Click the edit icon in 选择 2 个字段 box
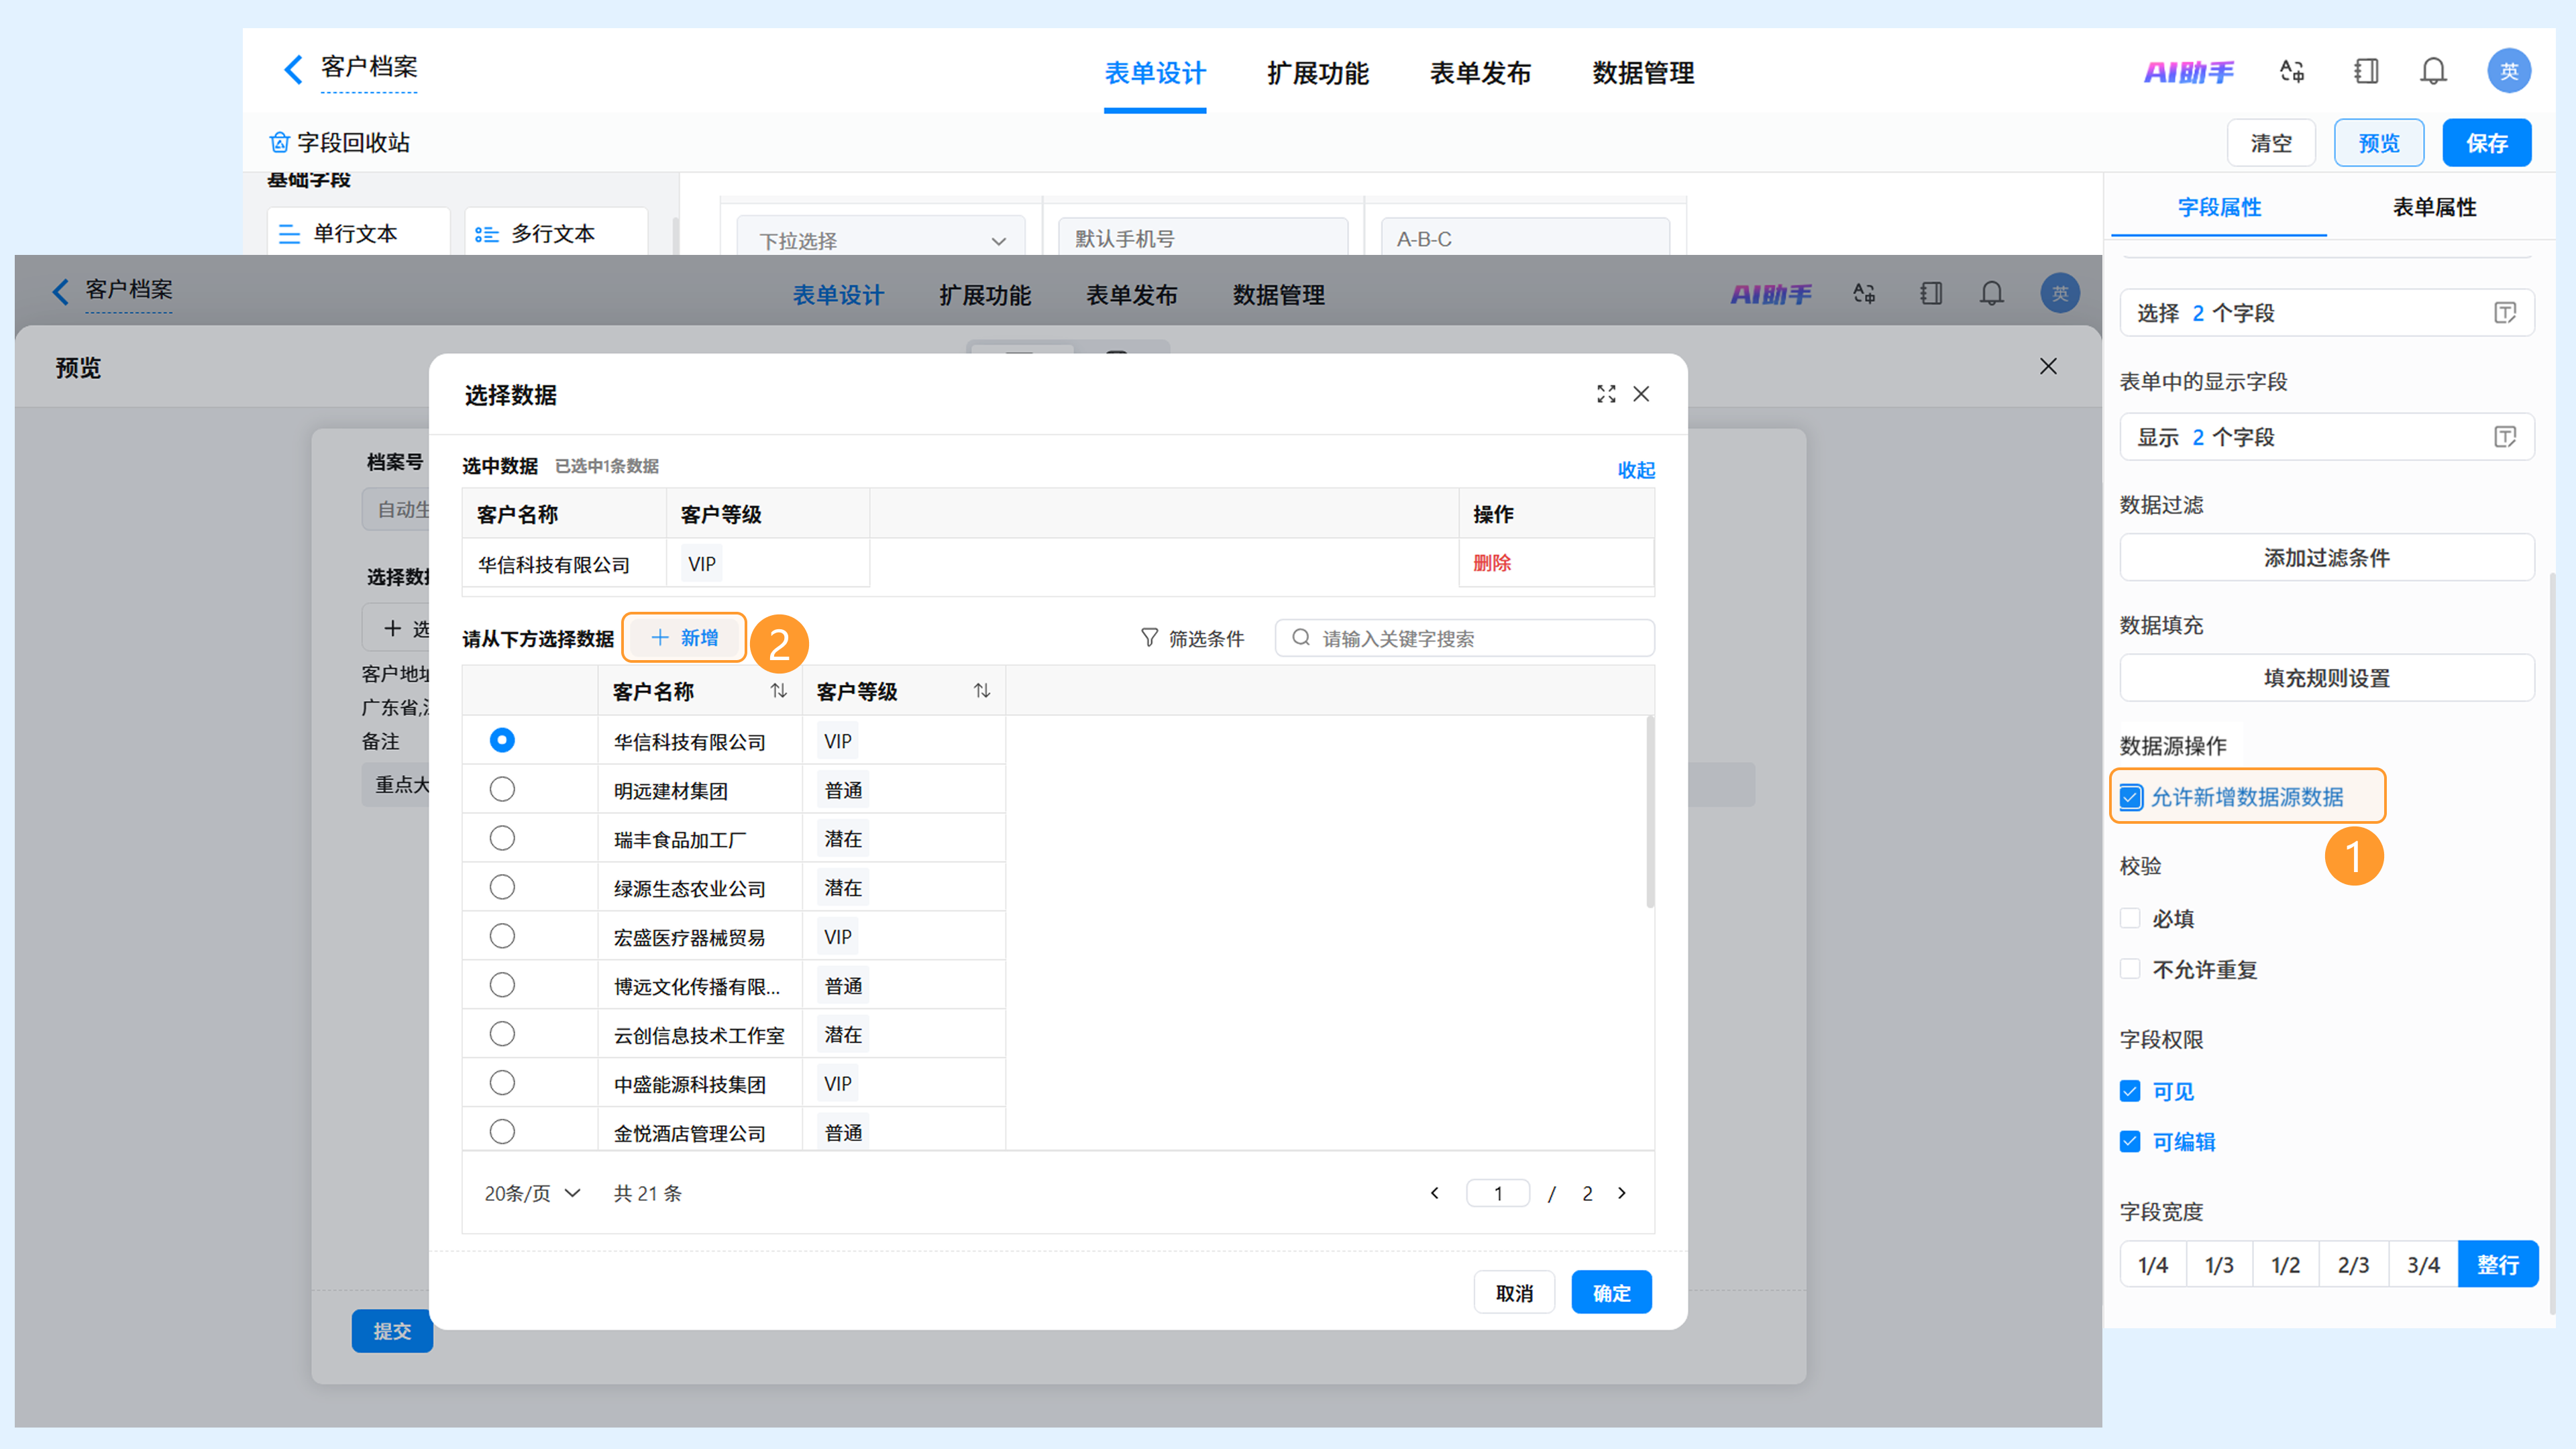Image resolution: width=2576 pixels, height=1449 pixels. point(2505,313)
